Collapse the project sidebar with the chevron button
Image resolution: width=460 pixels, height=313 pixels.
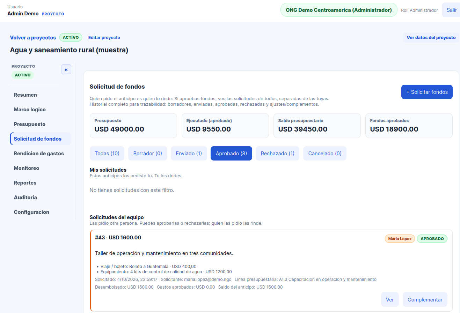[x=66, y=69]
